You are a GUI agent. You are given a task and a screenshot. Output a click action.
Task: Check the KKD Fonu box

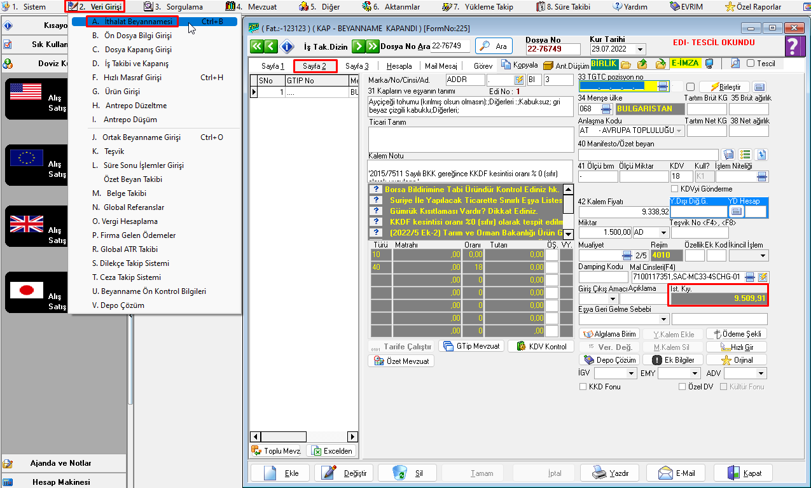(583, 386)
